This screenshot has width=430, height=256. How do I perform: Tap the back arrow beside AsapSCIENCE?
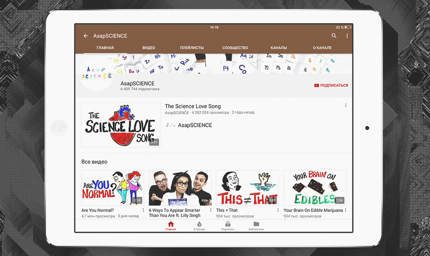coord(86,36)
